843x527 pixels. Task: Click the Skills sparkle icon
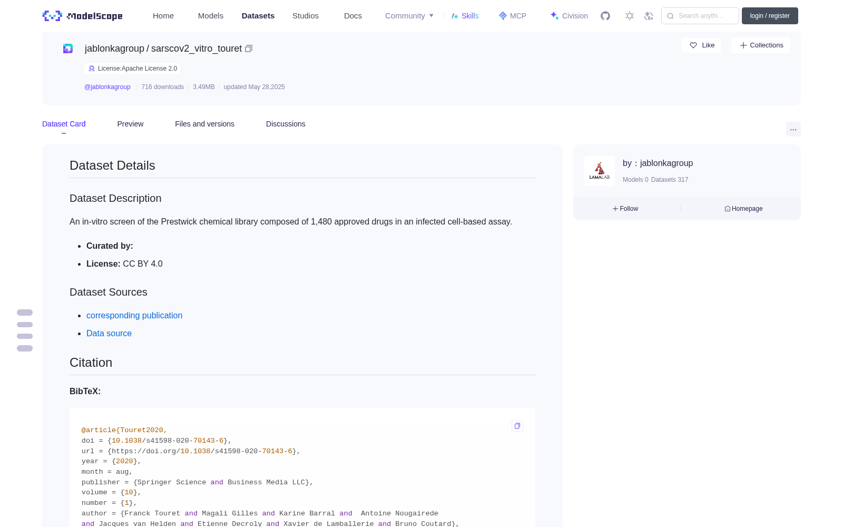click(x=455, y=16)
